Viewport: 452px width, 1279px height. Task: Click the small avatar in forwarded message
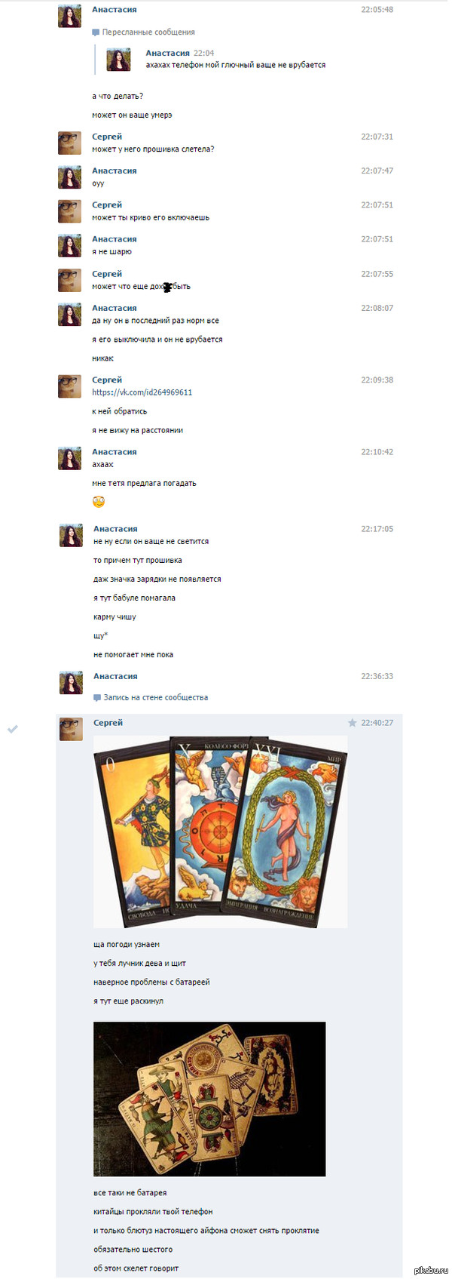tap(118, 60)
